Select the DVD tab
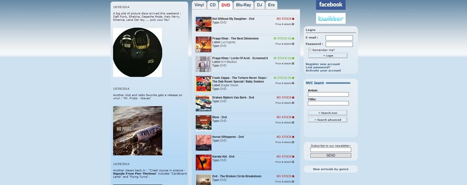This screenshot has height=185, width=467. [x=226, y=5]
